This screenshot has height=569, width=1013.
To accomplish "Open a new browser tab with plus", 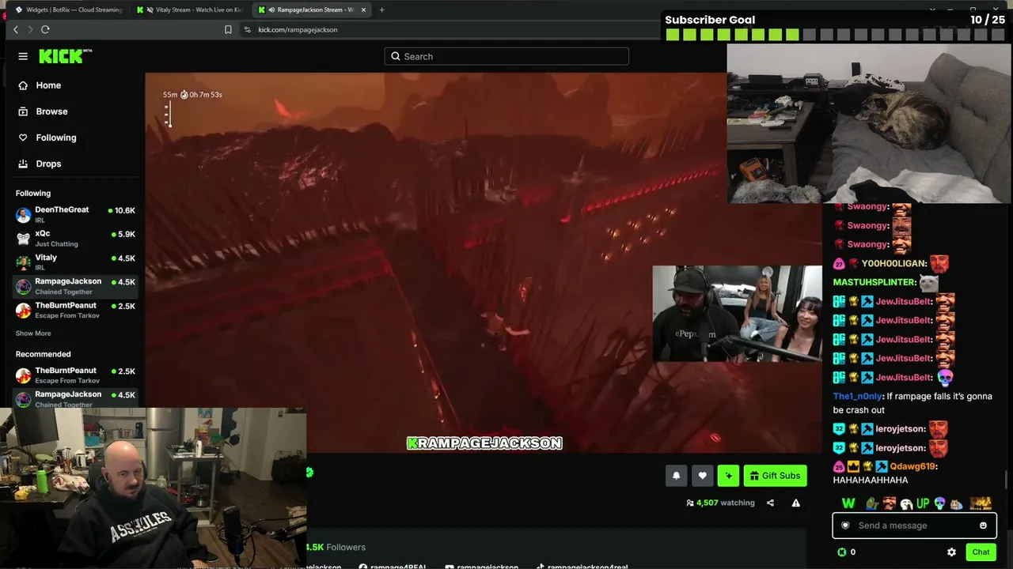I will point(381,9).
